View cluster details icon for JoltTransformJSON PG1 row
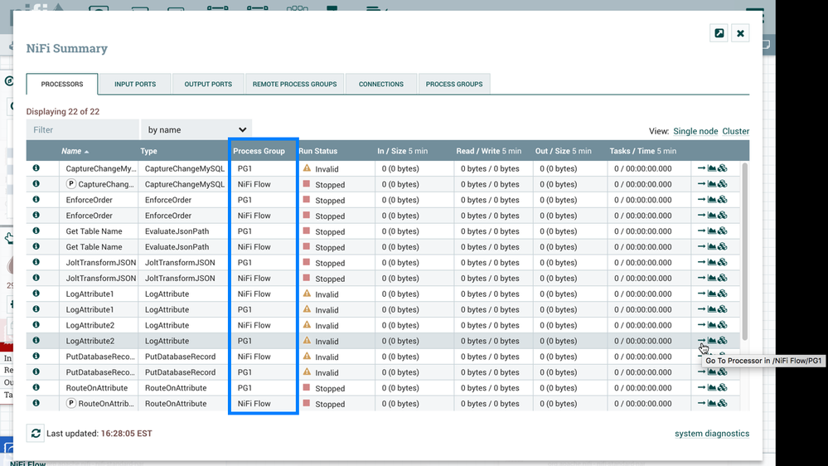828x466 pixels. (x=723, y=263)
